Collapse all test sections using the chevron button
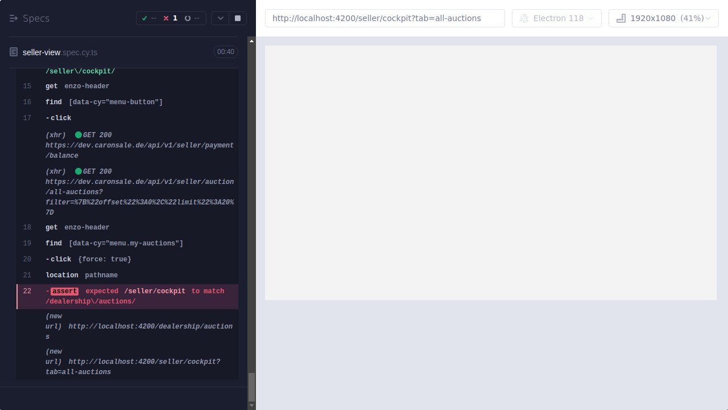 pos(220,18)
